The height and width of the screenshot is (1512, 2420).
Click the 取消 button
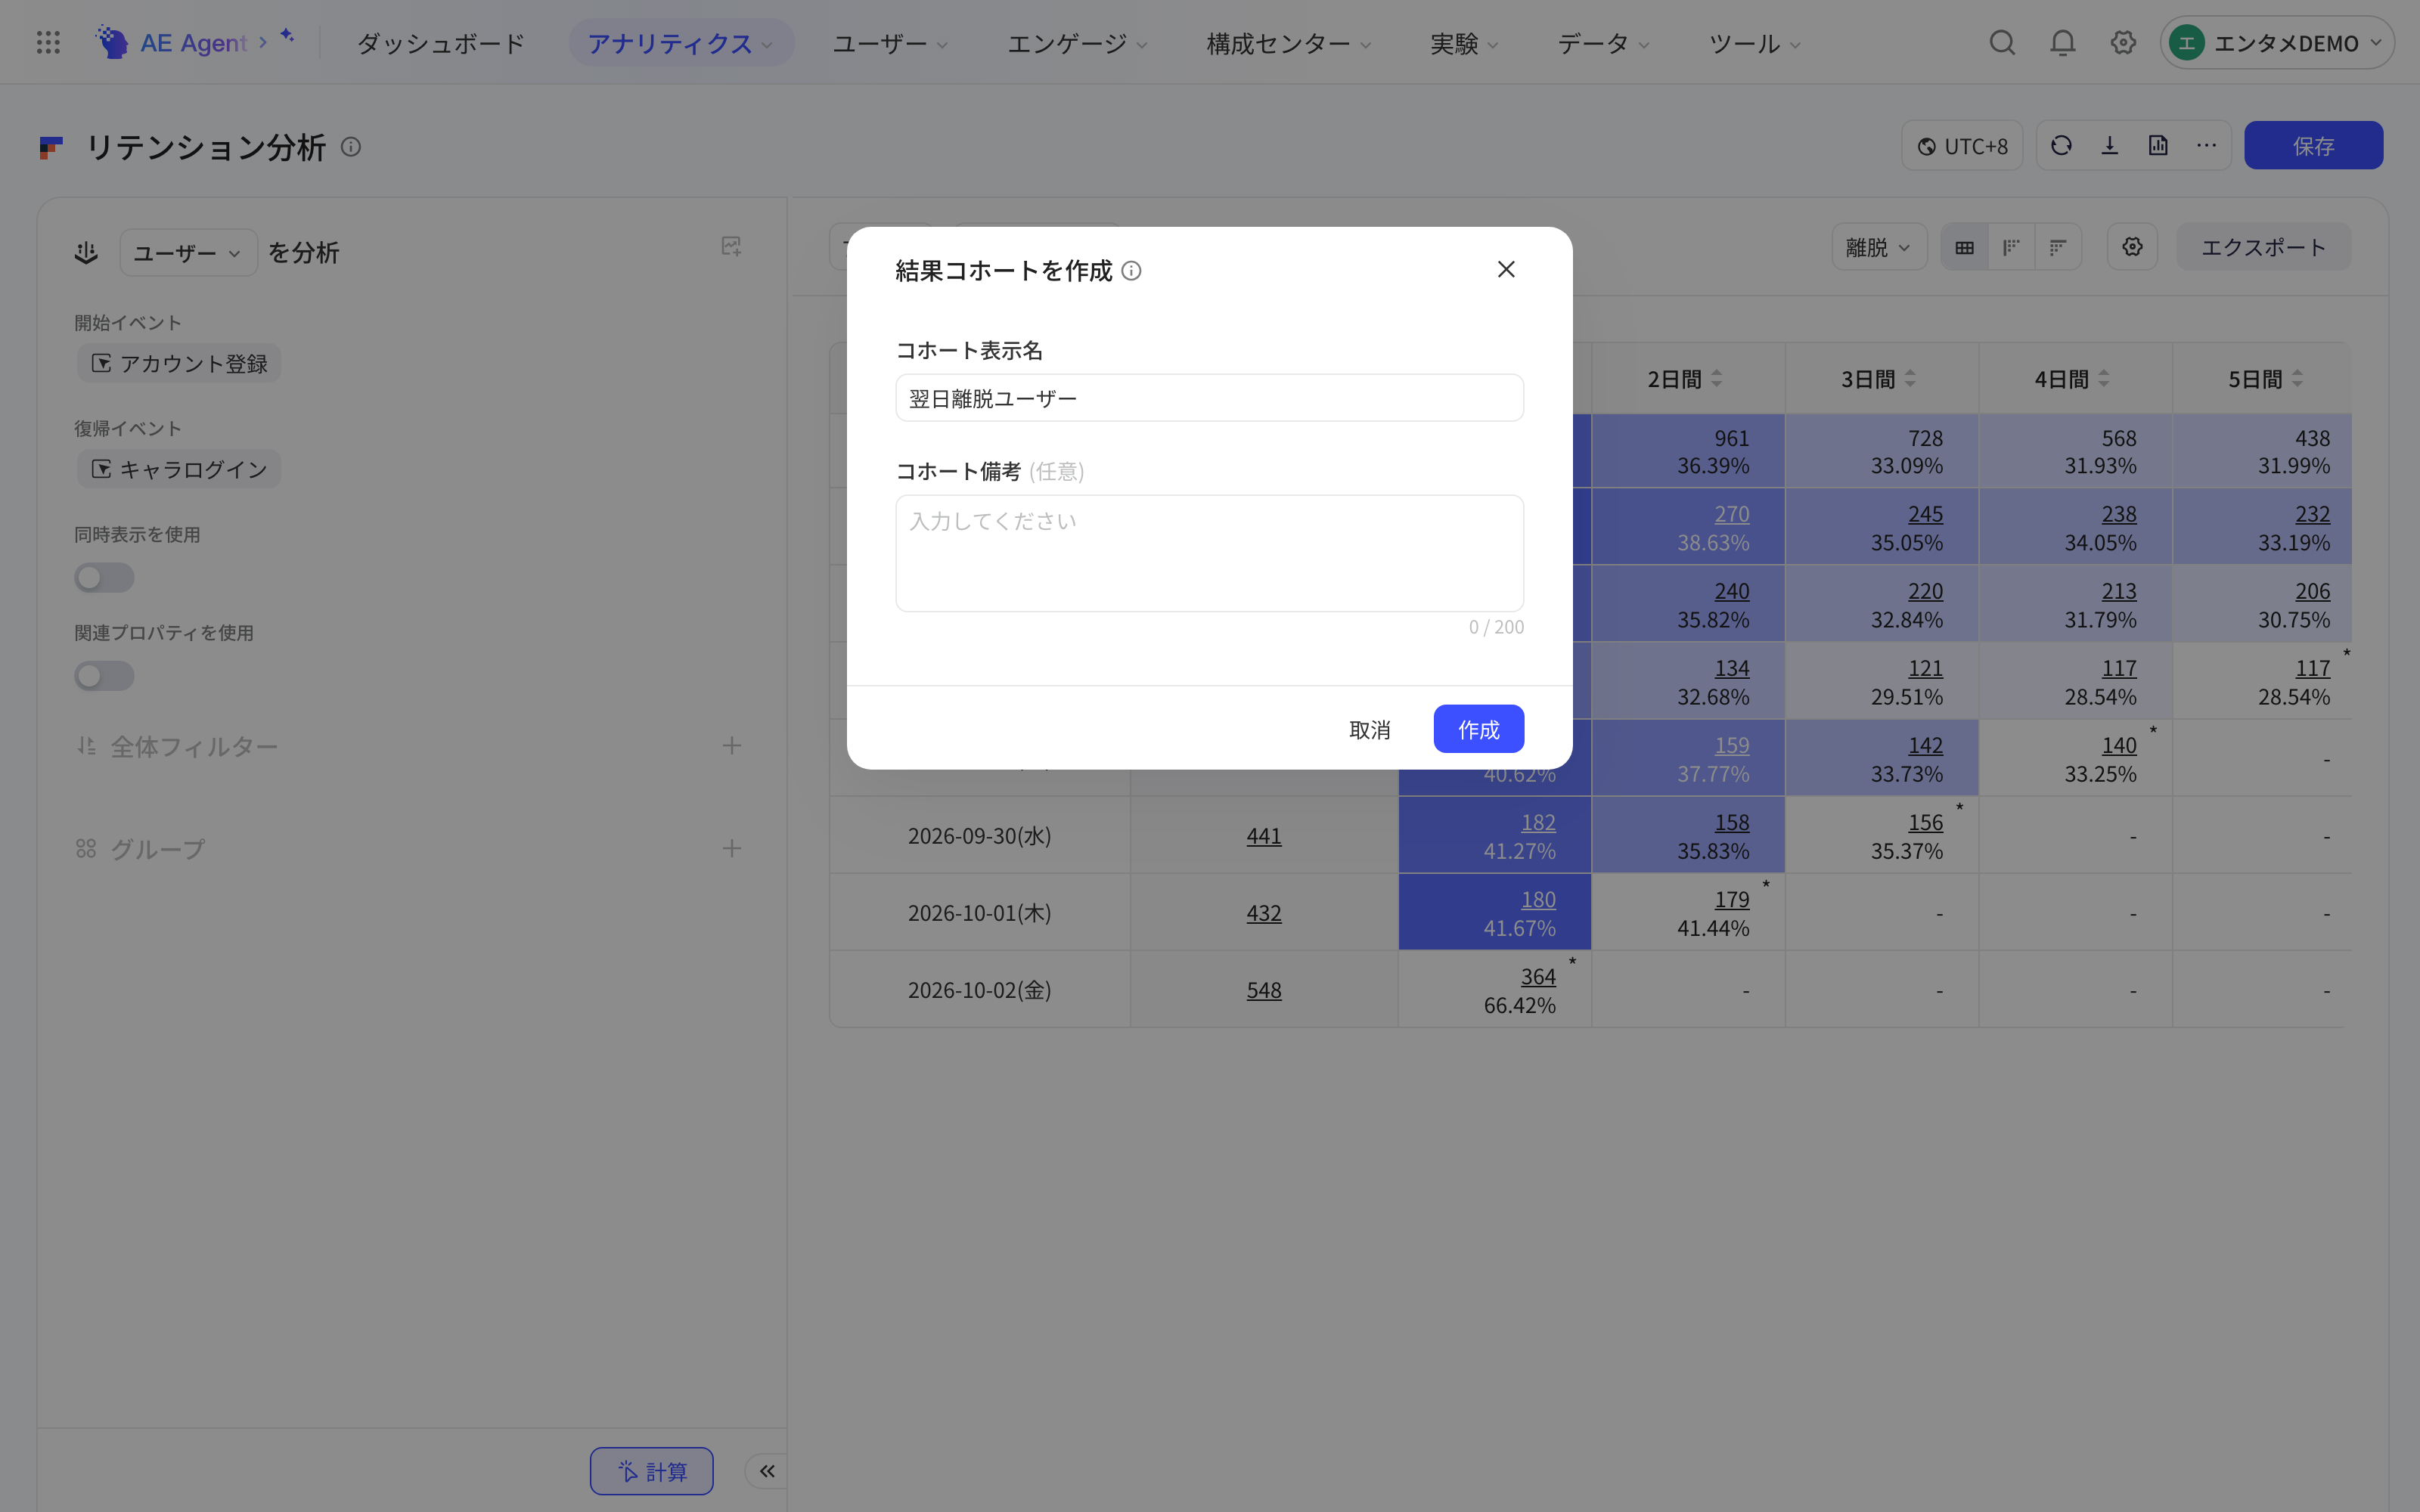(x=1369, y=729)
